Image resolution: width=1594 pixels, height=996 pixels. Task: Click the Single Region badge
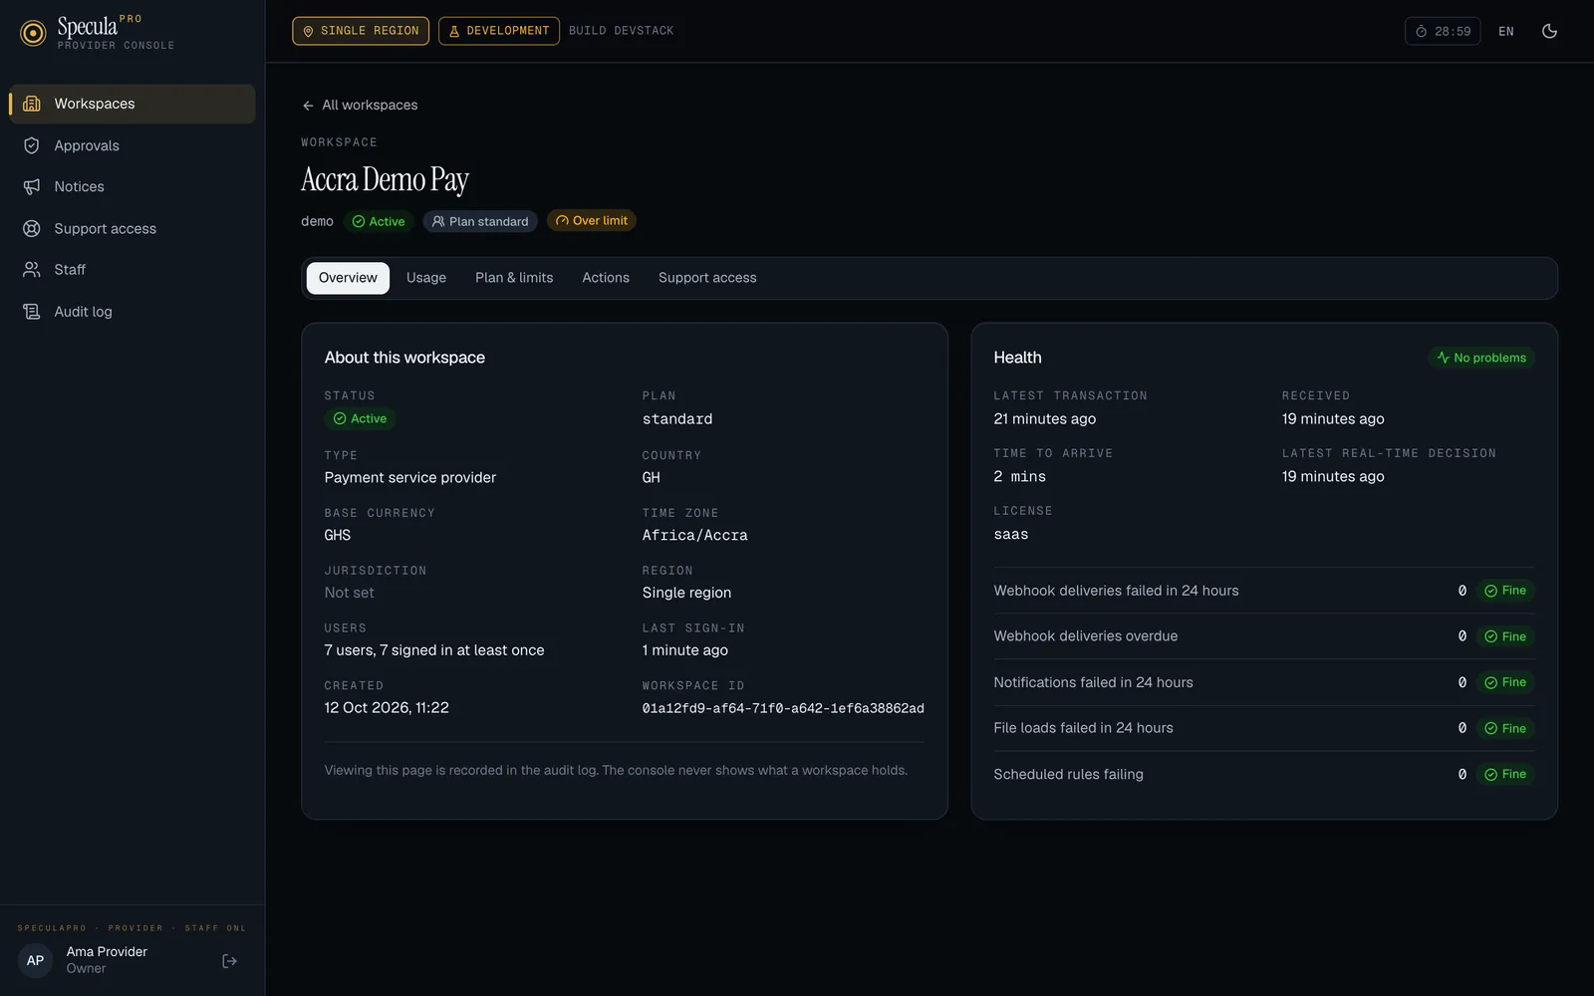[361, 31]
